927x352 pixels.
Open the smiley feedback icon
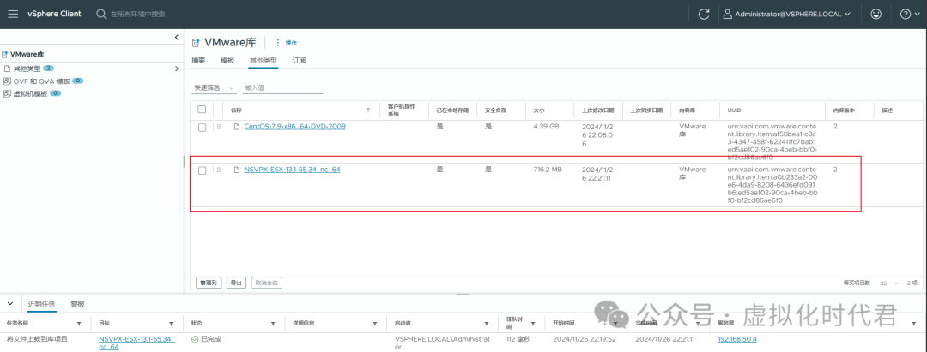(x=875, y=15)
